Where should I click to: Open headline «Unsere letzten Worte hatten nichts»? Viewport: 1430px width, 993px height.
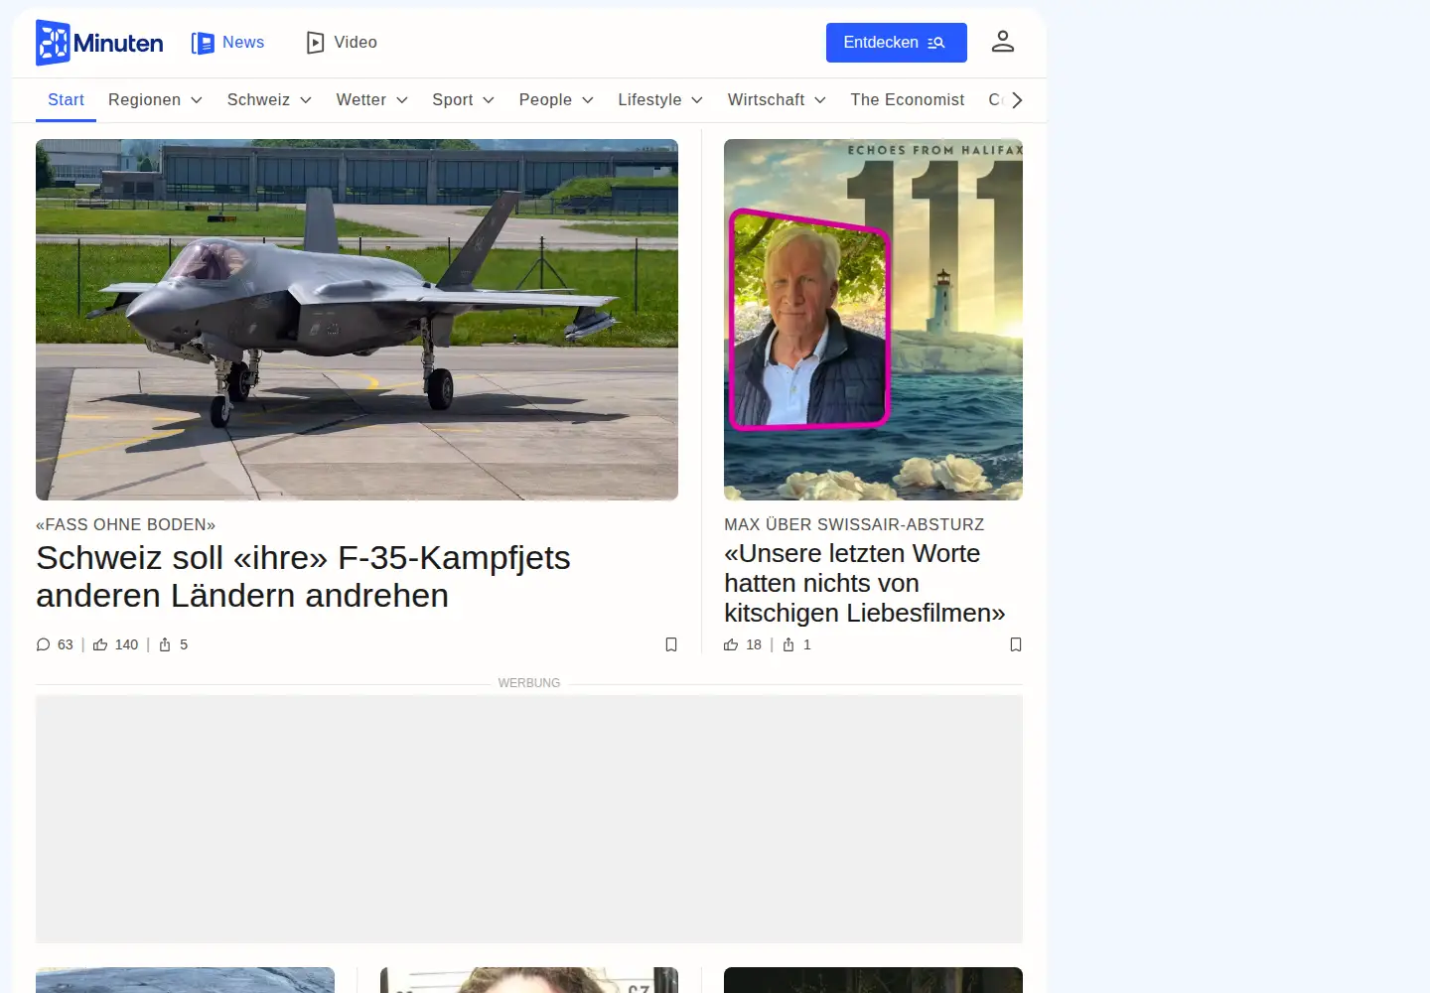tap(865, 583)
